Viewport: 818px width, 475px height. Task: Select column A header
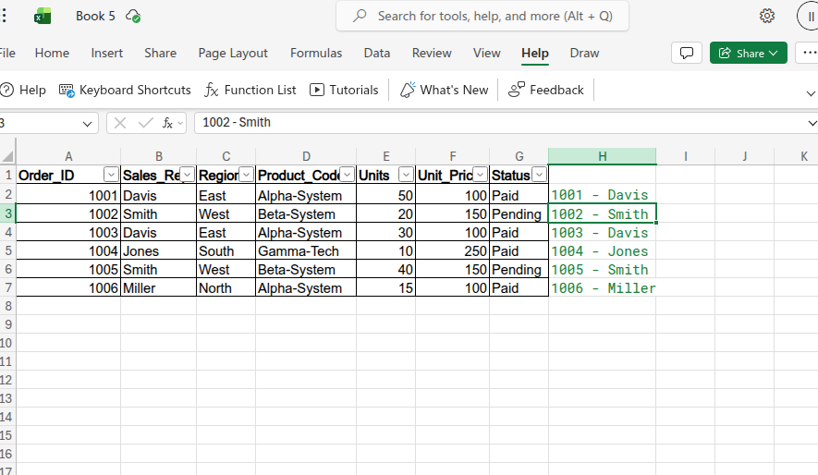pyautogui.click(x=68, y=156)
